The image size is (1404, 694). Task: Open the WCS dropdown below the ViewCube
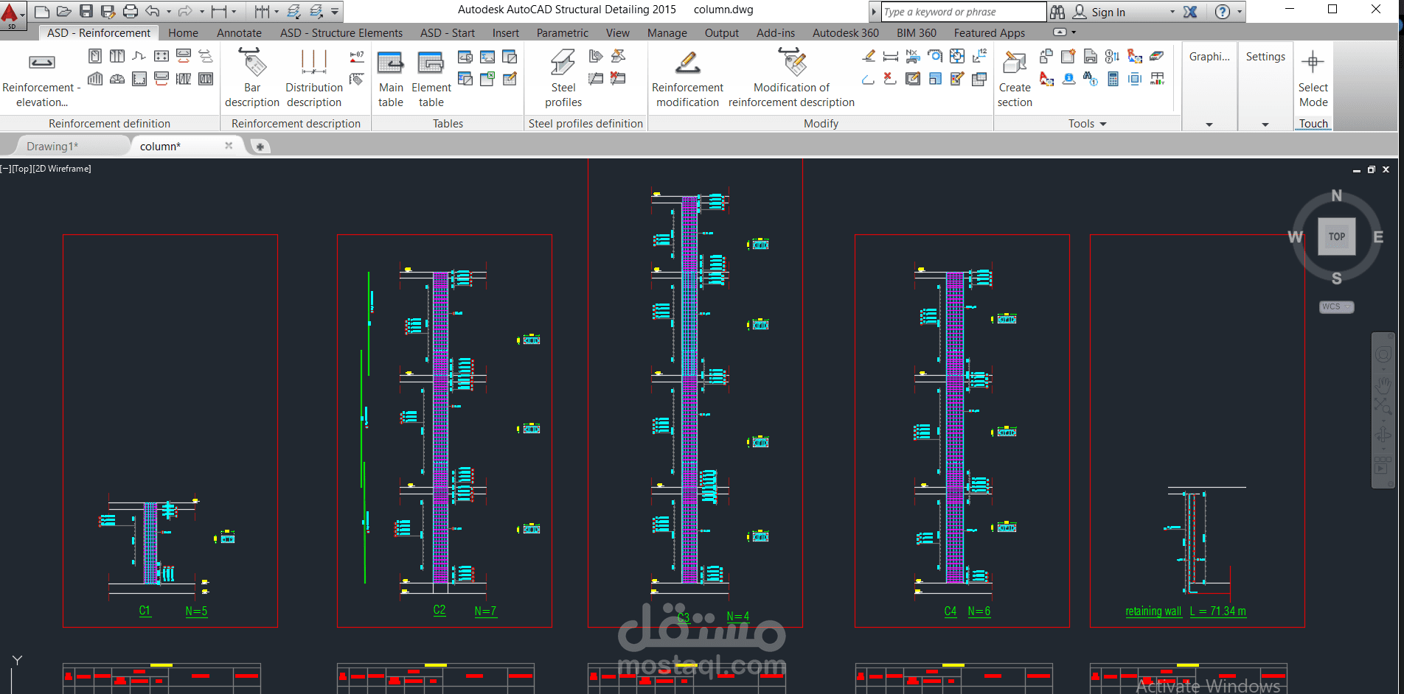pyautogui.click(x=1336, y=307)
